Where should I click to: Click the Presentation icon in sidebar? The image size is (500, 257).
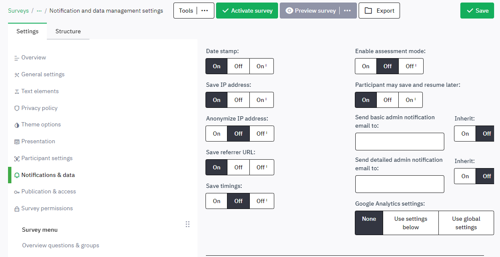click(x=17, y=142)
